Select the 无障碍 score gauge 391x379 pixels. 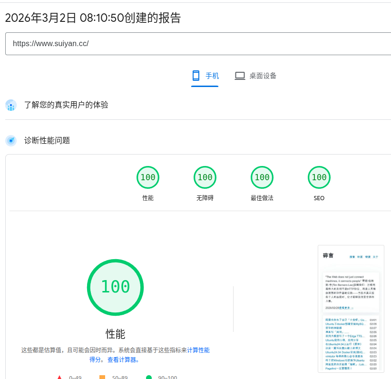(x=205, y=177)
